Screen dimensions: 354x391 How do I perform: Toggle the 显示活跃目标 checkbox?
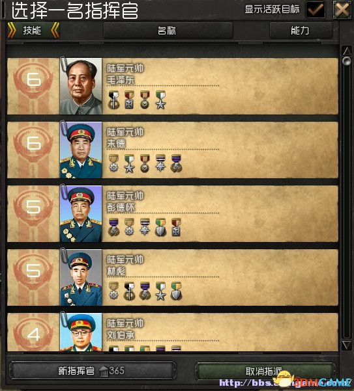(x=316, y=10)
